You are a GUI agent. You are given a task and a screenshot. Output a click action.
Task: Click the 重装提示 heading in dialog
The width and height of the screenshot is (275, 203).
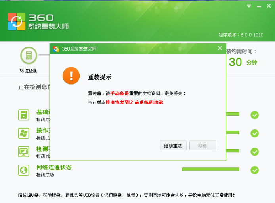click(x=99, y=77)
